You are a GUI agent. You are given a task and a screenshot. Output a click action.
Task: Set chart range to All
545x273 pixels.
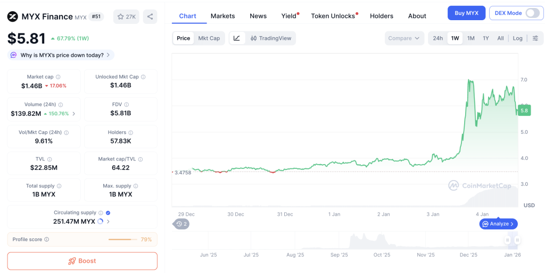[x=500, y=38]
